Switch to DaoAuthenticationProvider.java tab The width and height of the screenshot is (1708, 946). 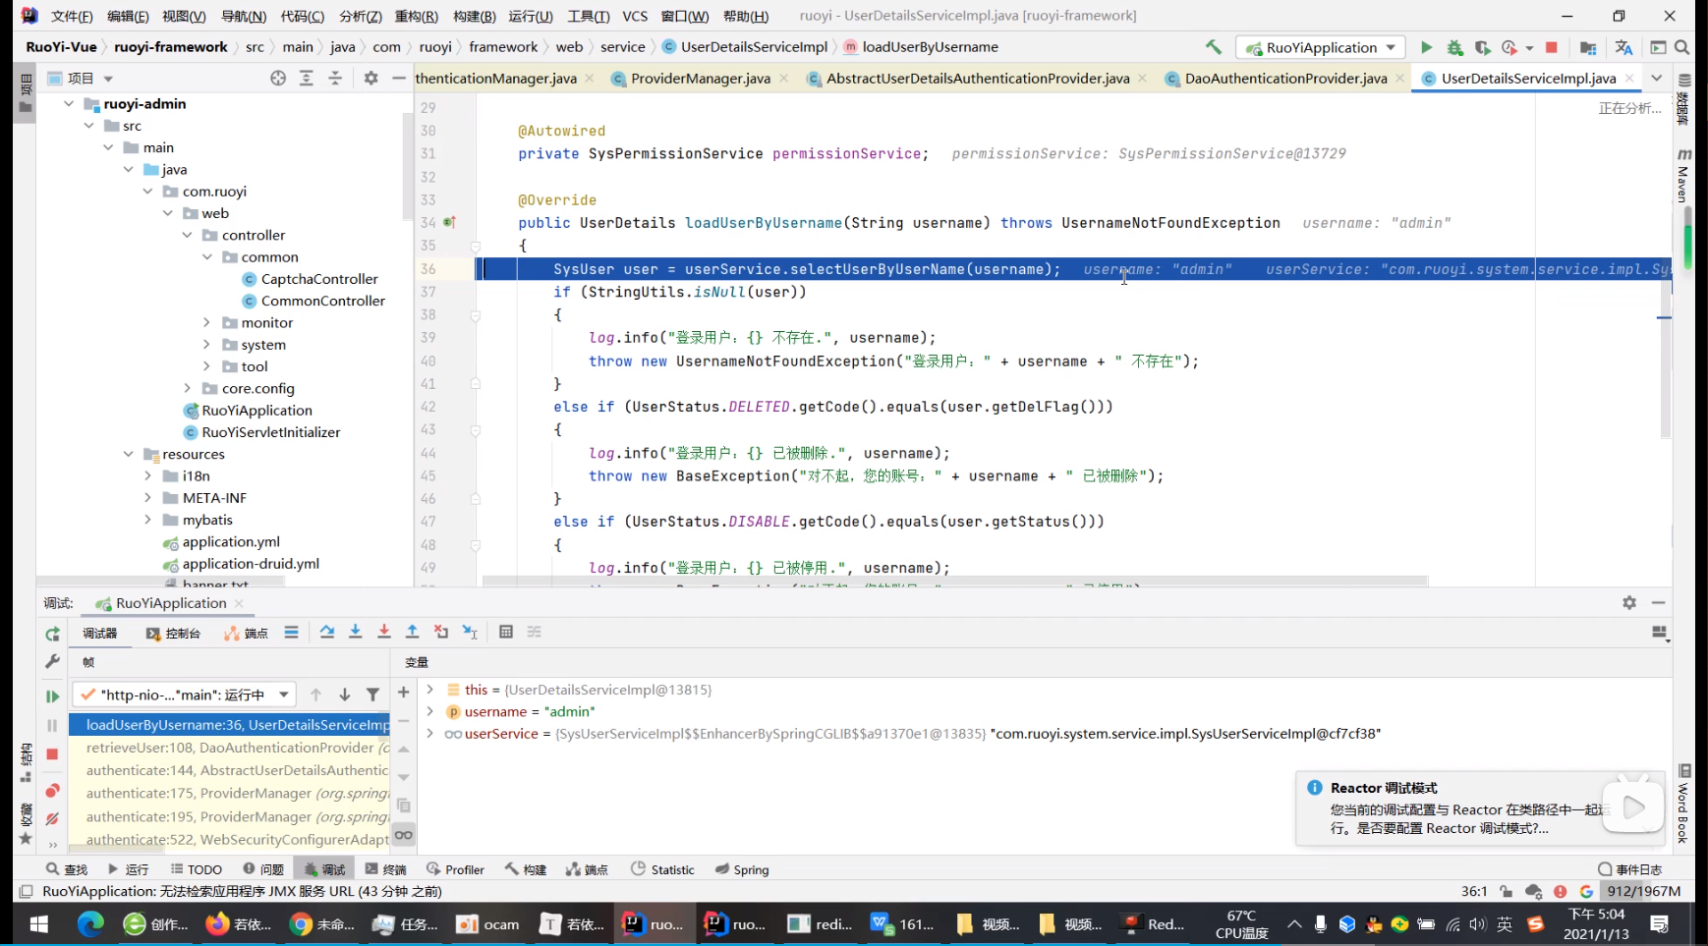[1285, 78]
